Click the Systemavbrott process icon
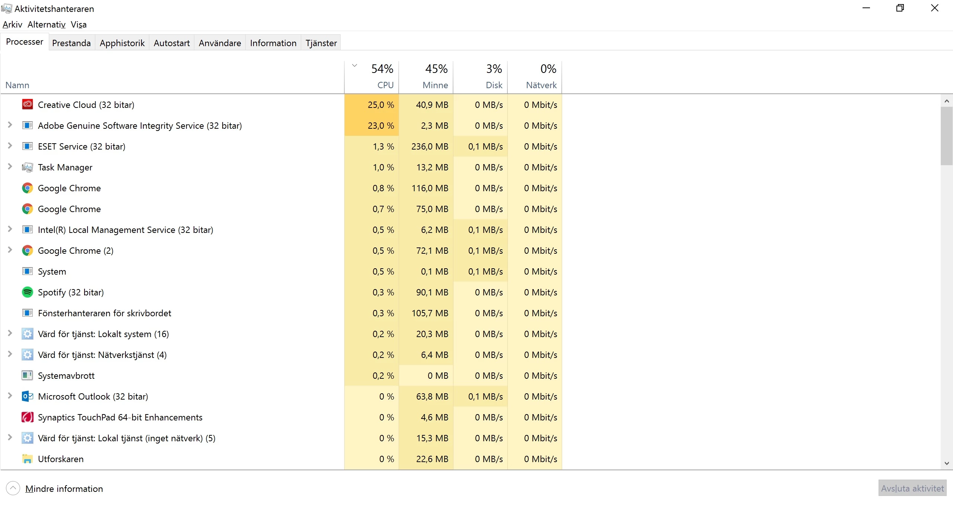Image resolution: width=953 pixels, height=506 pixels. 27,375
